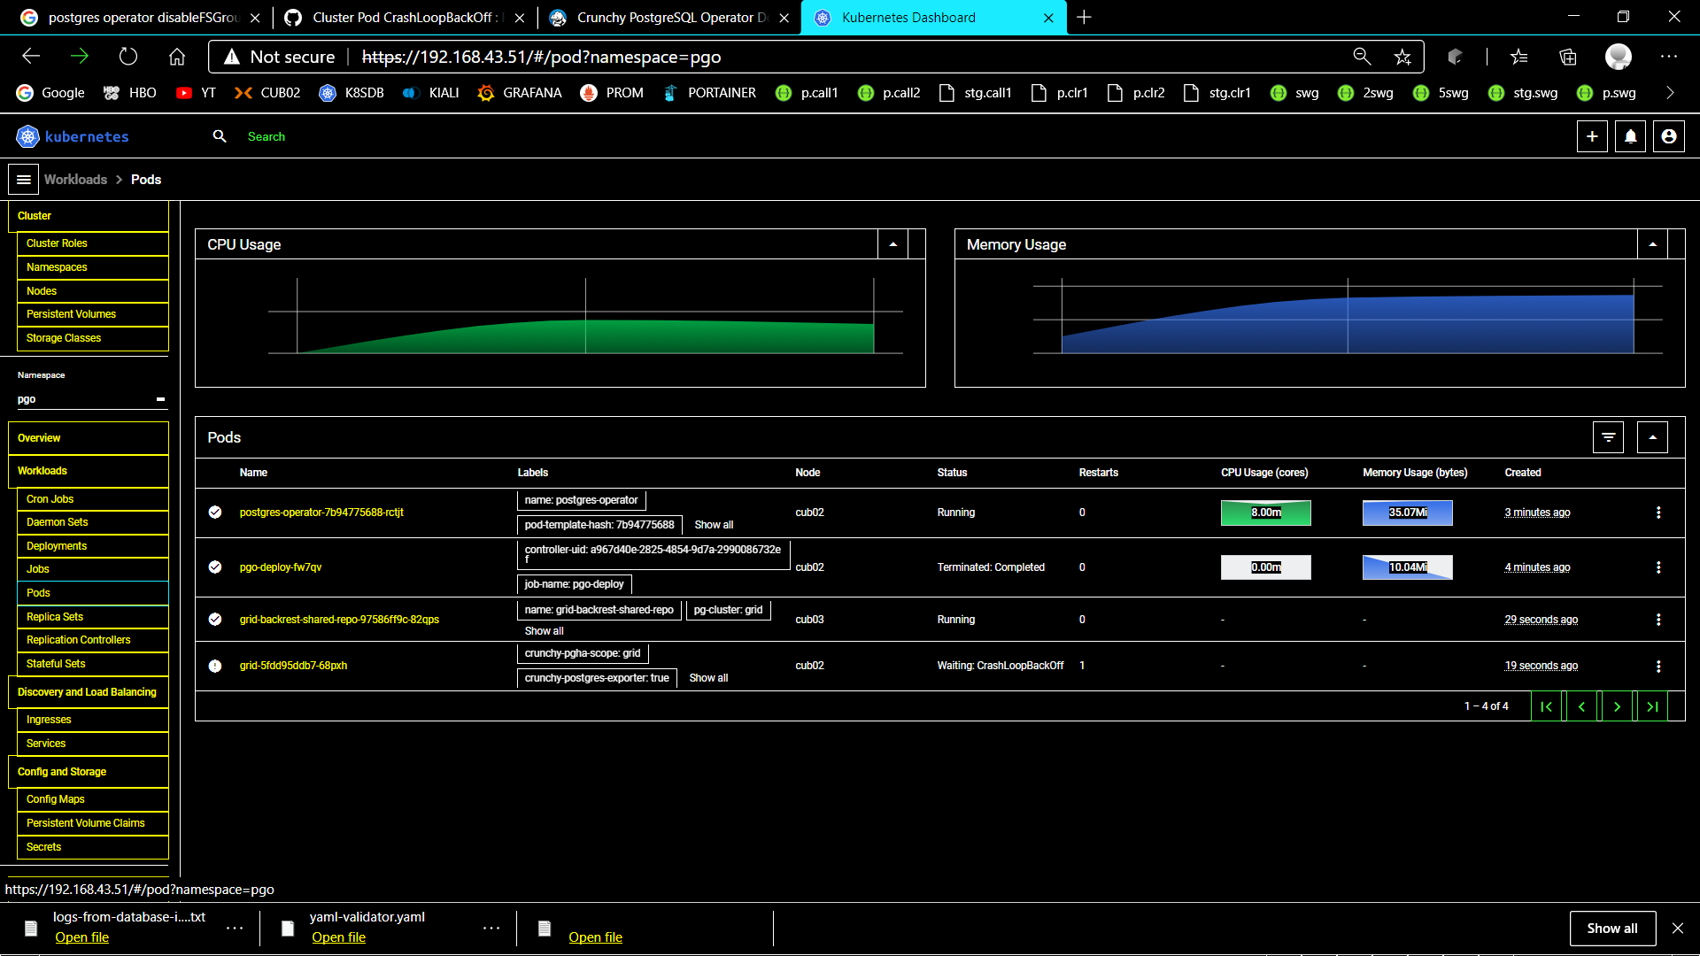Image resolution: width=1700 pixels, height=956 pixels.
Task: Open the pgo namespace selector
Action: 89,399
